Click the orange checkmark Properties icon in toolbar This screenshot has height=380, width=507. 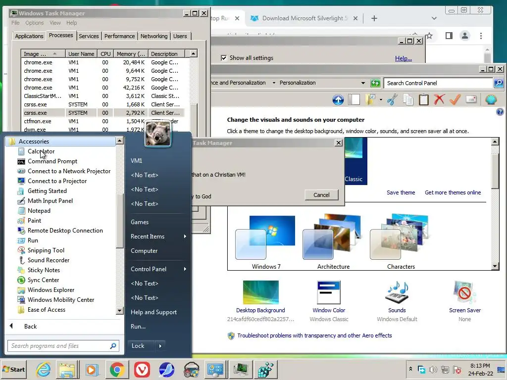point(455,99)
